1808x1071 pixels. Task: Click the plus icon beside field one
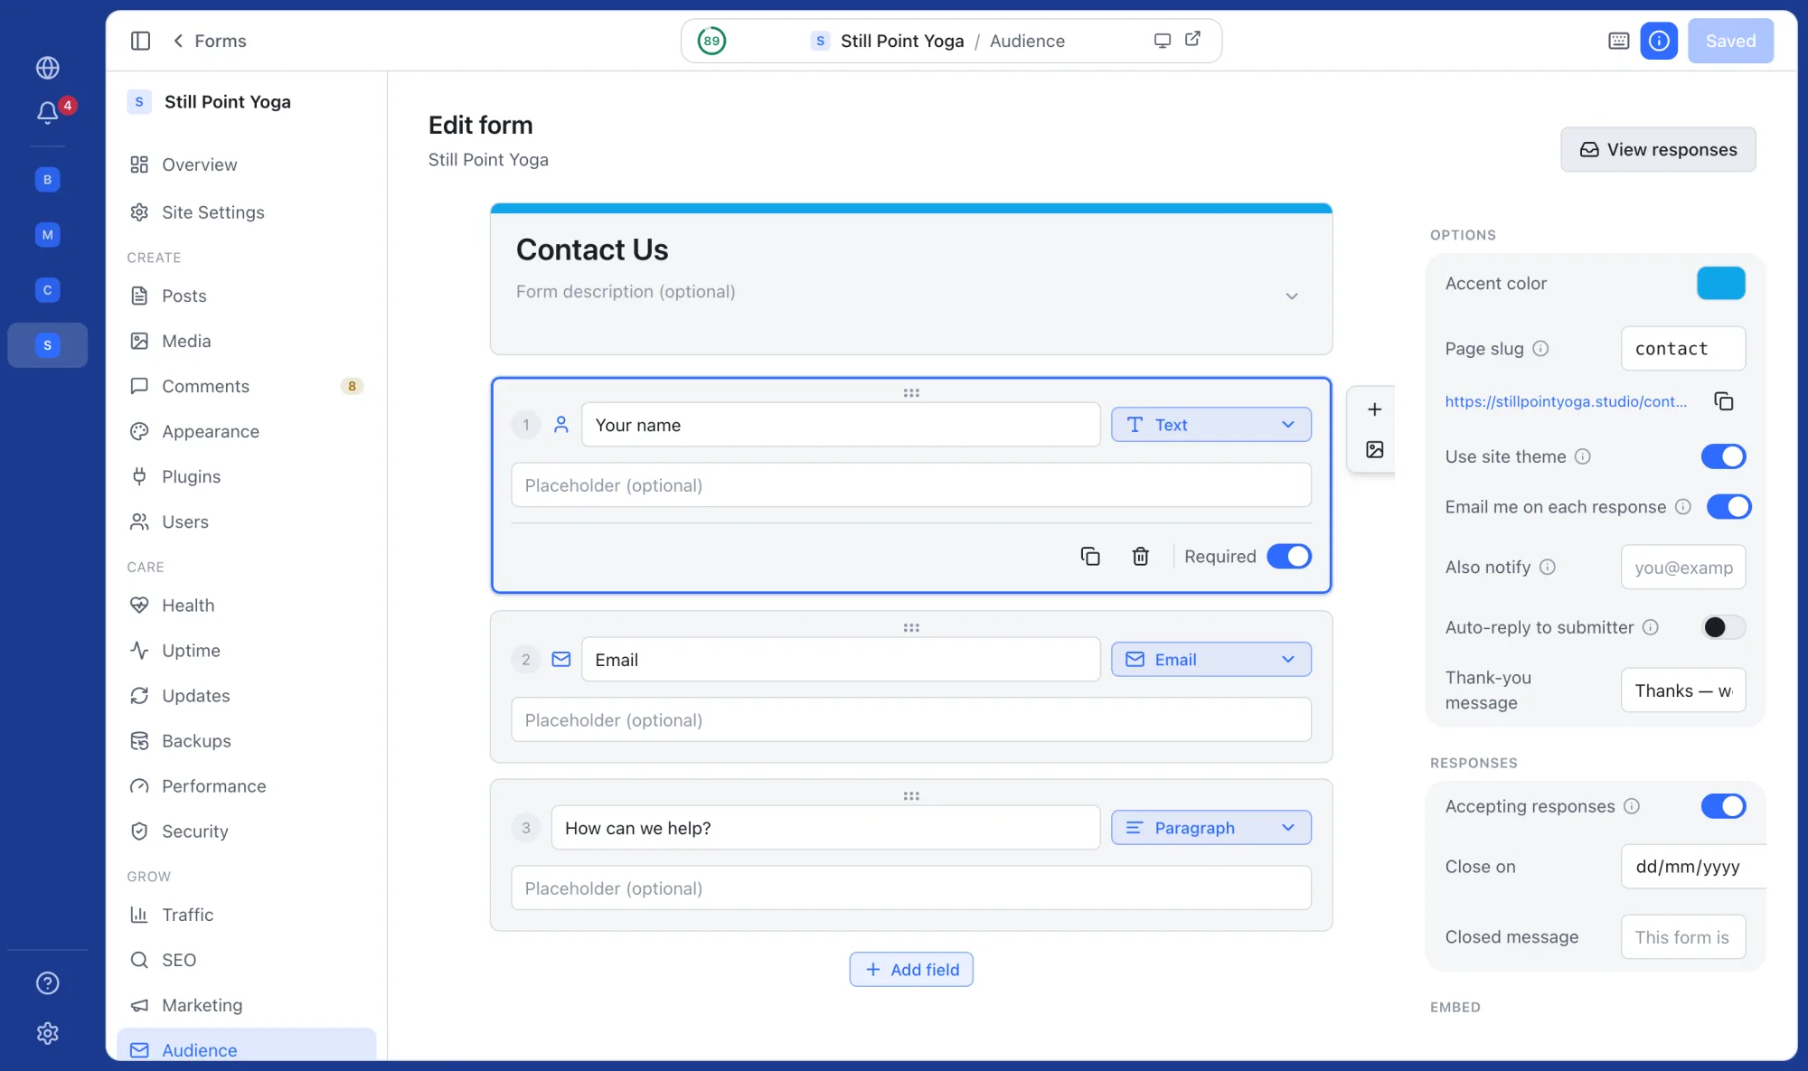[1374, 409]
